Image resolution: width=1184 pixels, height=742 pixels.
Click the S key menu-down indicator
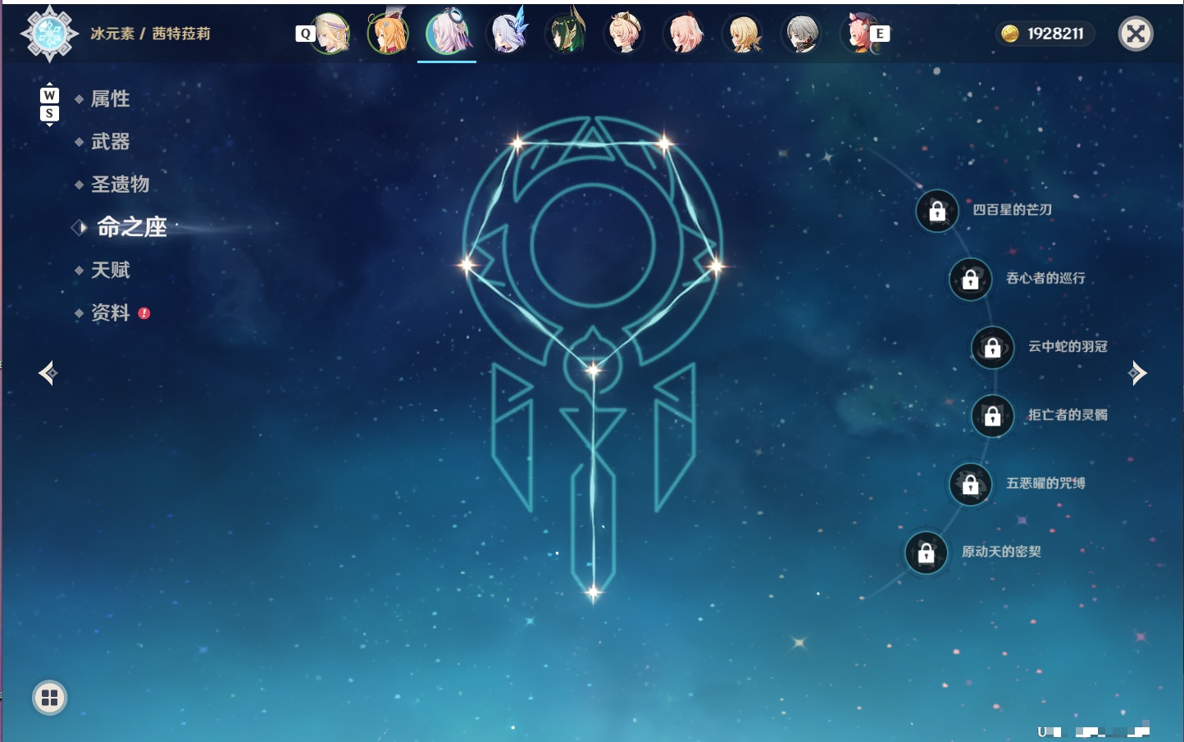tap(49, 113)
